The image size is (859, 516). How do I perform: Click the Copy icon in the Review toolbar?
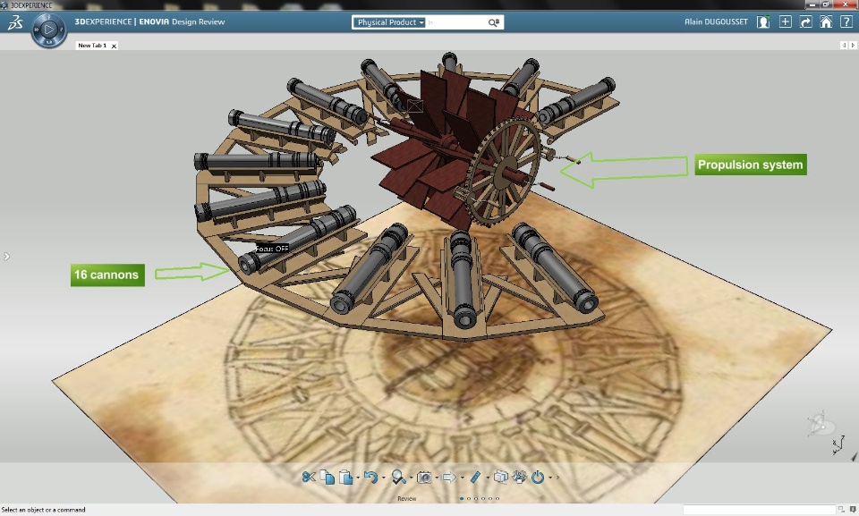(327, 478)
